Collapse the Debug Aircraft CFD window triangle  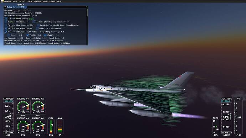(x=5, y=7)
